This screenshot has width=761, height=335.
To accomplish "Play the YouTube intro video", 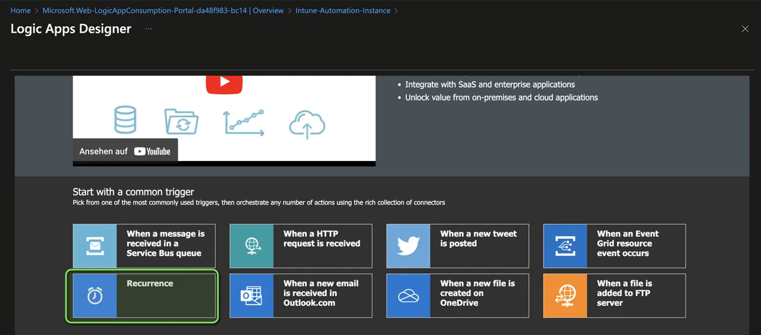I will (224, 83).
